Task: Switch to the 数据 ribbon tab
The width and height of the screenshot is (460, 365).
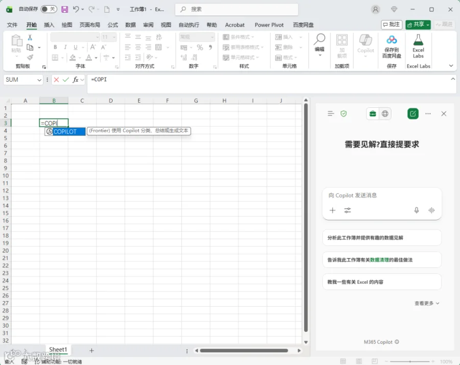Action: coord(130,25)
